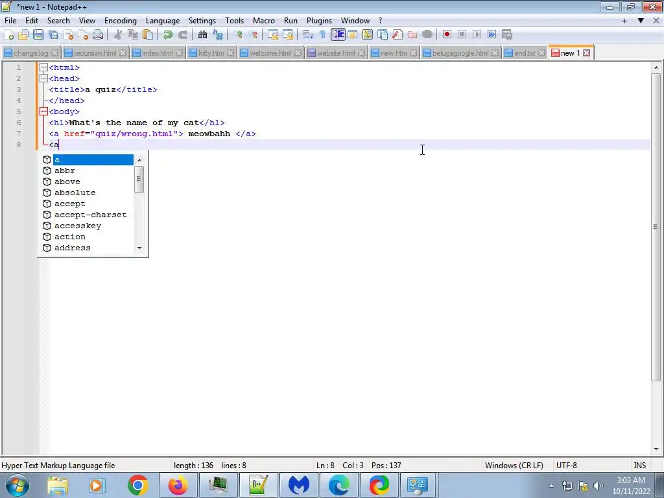Image resolution: width=664 pixels, height=498 pixels.
Task: Toggle Show All Characters pilcrow button
Action: [x=323, y=35]
